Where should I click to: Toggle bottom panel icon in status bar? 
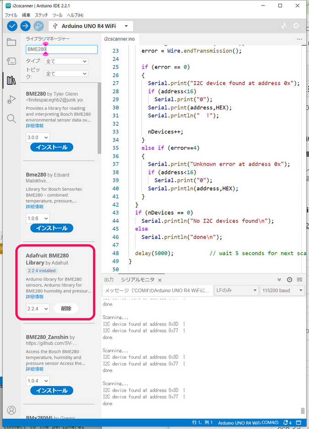298,423
